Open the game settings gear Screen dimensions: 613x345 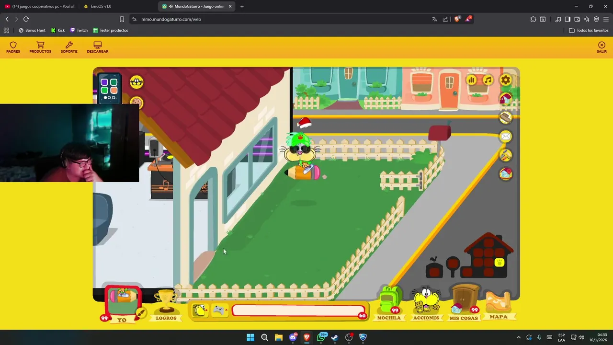(x=506, y=80)
